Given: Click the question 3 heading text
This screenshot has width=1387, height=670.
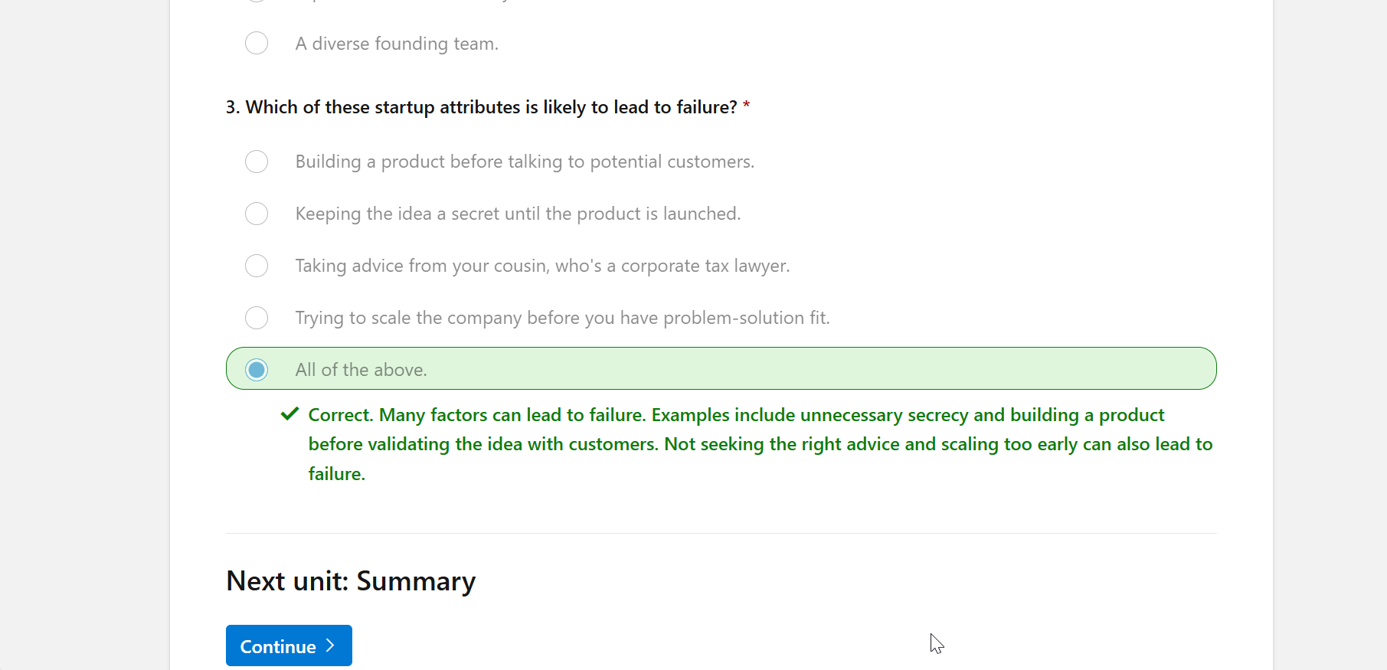Looking at the screenshot, I should pyautogui.click(x=481, y=107).
